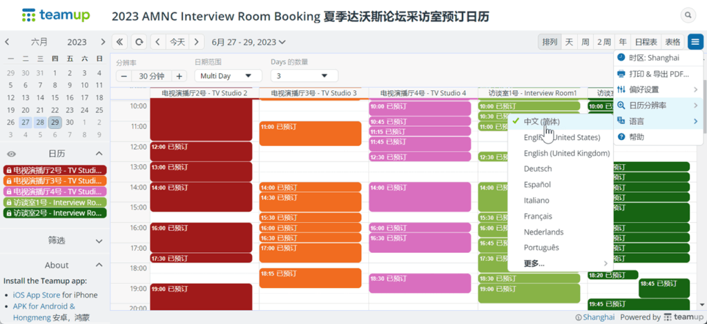Toggle calendar visibility eye icon

coord(12,154)
